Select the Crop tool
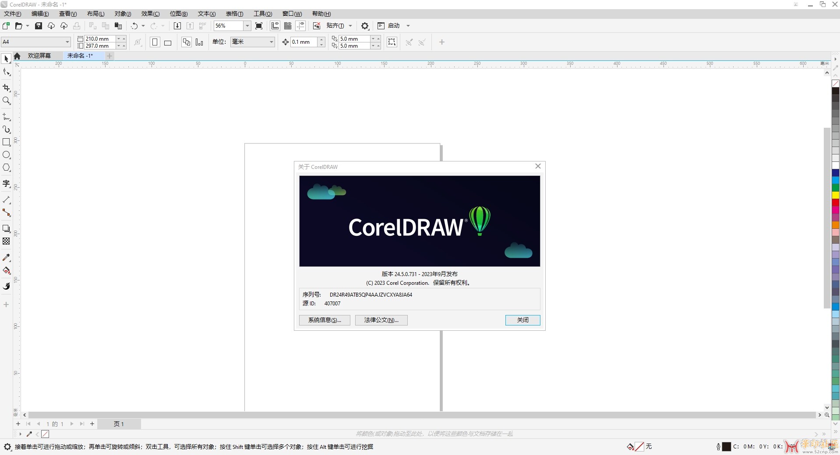This screenshot has width=840, height=455. (x=6, y=88)
